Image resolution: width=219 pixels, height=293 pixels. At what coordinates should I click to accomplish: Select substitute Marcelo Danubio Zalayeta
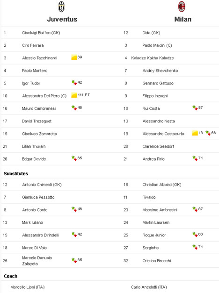(x=37, y=261)
